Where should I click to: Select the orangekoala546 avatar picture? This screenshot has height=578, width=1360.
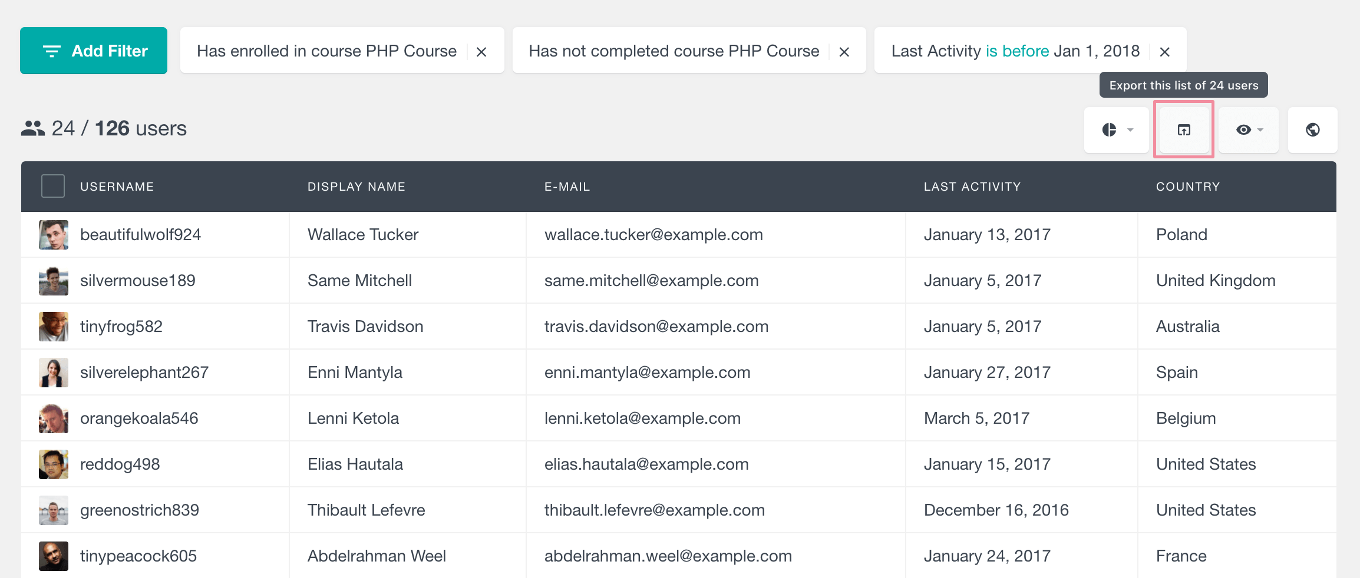coord(54,418)
